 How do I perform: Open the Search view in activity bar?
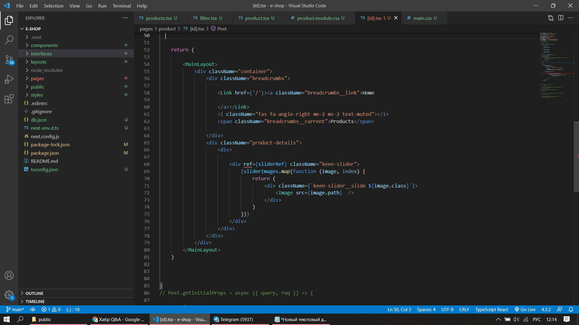pos(9,40)
